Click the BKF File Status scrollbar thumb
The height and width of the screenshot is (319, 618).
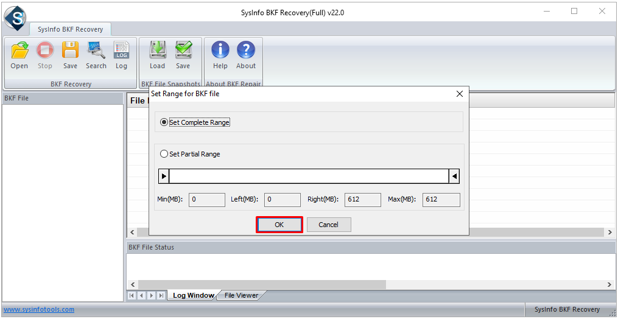262,285
